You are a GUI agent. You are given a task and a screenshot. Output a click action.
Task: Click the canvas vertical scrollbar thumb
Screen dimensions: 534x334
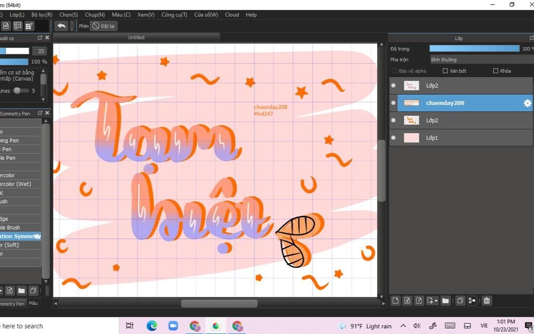pos(382,171)
